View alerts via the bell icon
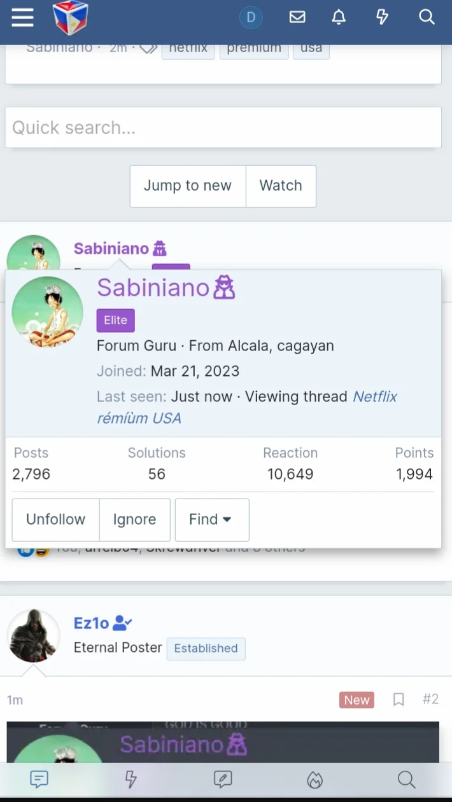The width and height of the screenshot is (452, 802). [x=339, y=17]
